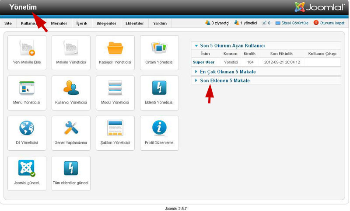Click the Joomla! güncel. update icon
The image size is (350, 211).
click(27, 169)
